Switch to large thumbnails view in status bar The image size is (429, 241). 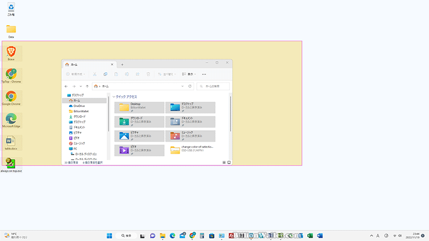click(229, 163)
